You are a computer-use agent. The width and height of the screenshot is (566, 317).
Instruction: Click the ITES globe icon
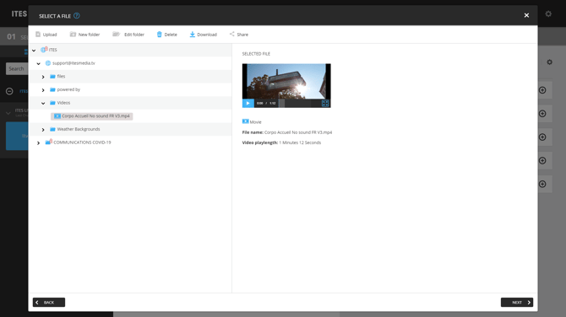pos(44,50)
